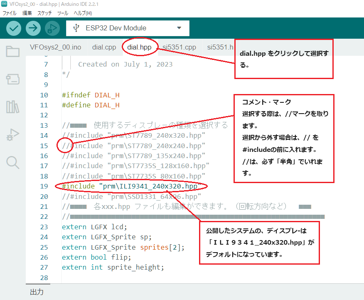Switch to the dial.cpp tab

coord(104,47)
